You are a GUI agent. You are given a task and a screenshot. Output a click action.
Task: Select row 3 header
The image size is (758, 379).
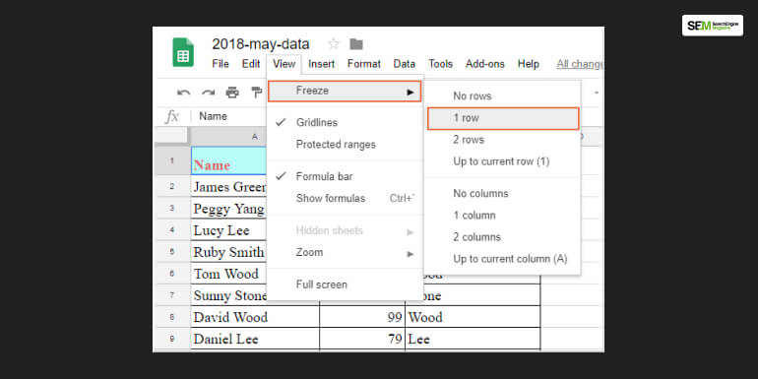[x=172, y=208]
